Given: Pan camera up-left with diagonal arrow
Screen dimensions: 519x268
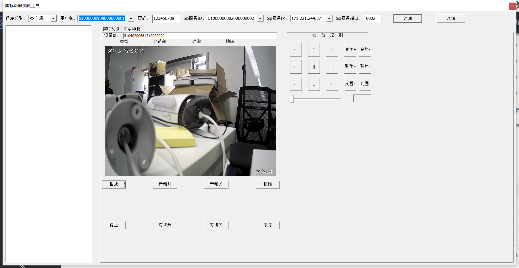Looking at the screenshot, I should click(296, 50).
